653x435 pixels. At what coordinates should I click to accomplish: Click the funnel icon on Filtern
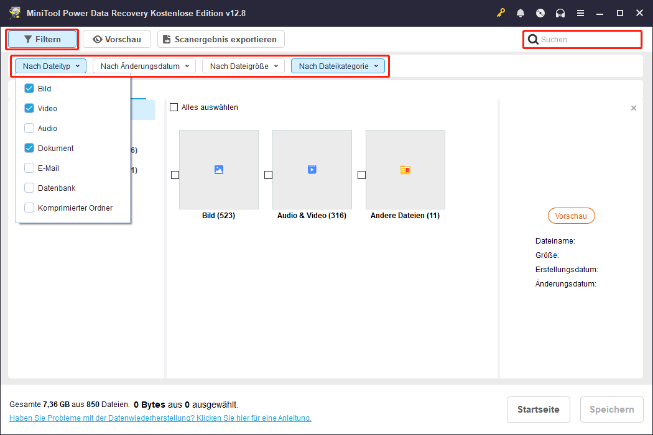pyautogui.click(x=30, y=39)
